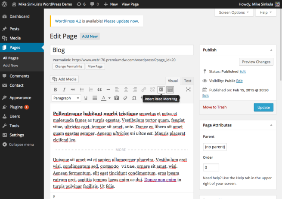Collapse the Publish panel
This screenshot has height=199, width=282.
[271, 50]
